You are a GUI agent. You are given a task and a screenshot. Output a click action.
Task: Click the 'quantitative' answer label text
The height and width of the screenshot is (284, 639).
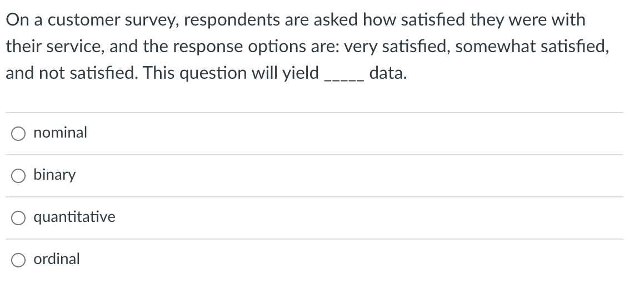tap(74, 217)
